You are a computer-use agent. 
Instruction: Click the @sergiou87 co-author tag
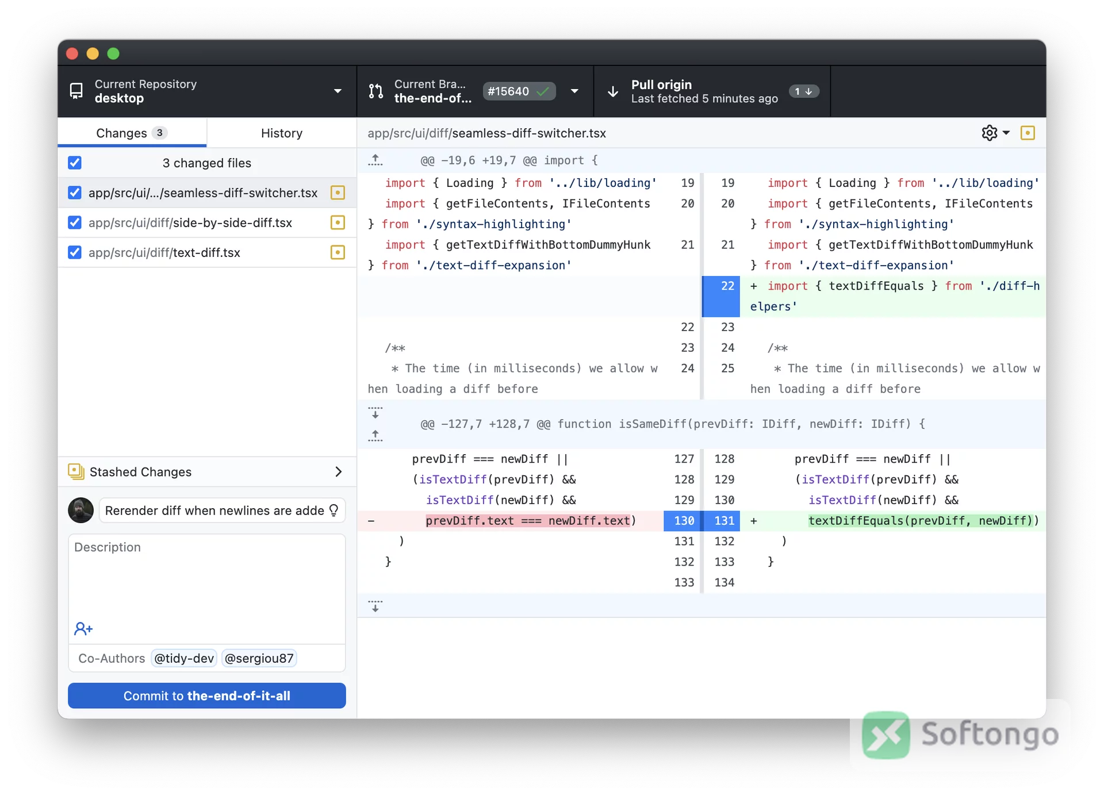tap(259, 658)
